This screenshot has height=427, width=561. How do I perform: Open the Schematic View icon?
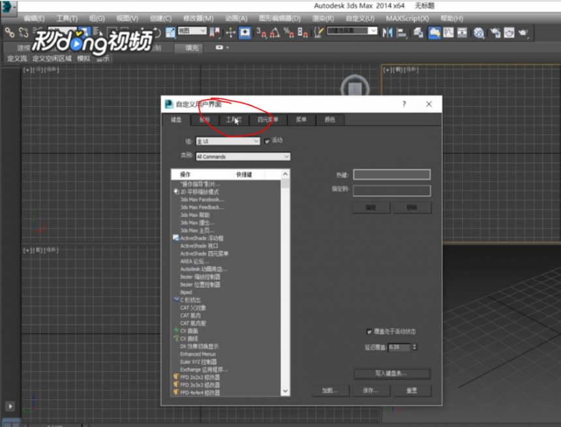coord(462,33)
